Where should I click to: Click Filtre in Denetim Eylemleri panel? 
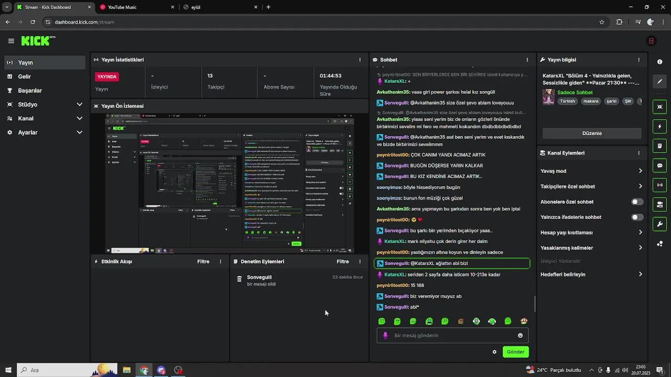tap(342, 261)
